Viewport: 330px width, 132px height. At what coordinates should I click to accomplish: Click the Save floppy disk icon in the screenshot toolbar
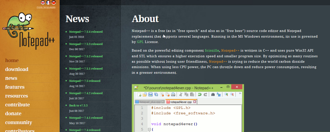coord(151,94)
